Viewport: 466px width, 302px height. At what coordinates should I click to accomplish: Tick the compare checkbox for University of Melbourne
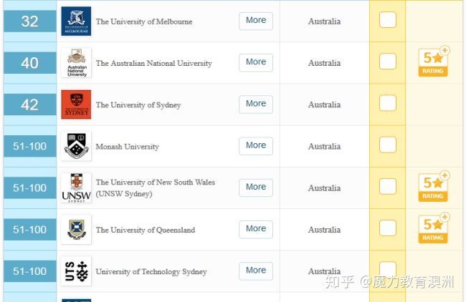tap(388, 20)
